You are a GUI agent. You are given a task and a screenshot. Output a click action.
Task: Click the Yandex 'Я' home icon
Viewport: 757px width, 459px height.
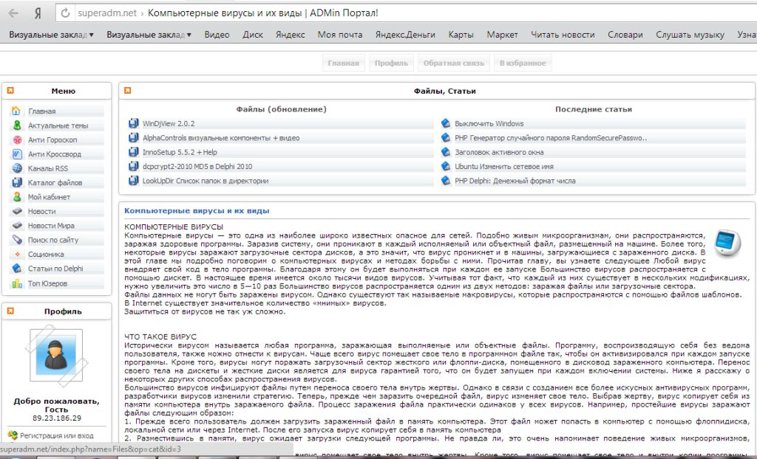(x=38, y=13)
